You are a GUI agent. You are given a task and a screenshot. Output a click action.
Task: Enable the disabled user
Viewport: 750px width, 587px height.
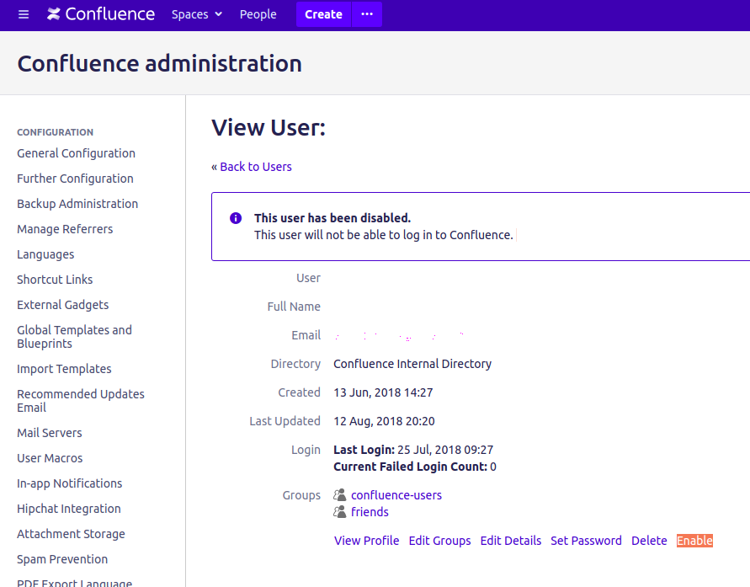[694, 541]
